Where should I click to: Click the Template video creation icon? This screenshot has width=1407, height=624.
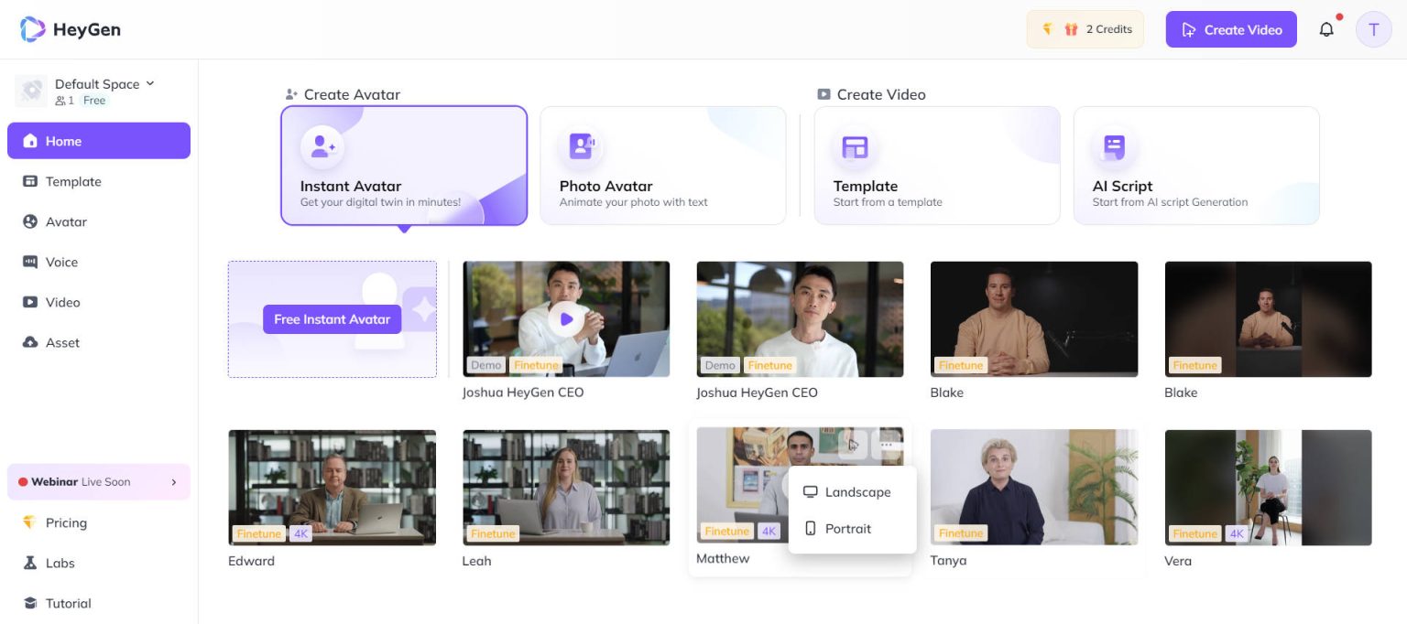pyautogui.click(x=856, y=145)
